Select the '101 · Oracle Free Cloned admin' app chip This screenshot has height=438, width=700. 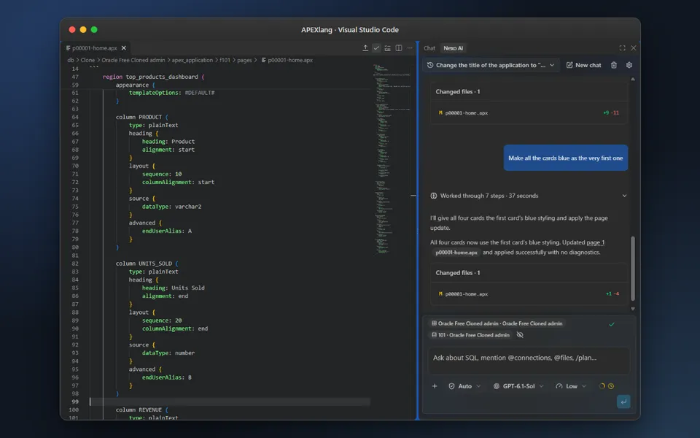click(470, 335)
